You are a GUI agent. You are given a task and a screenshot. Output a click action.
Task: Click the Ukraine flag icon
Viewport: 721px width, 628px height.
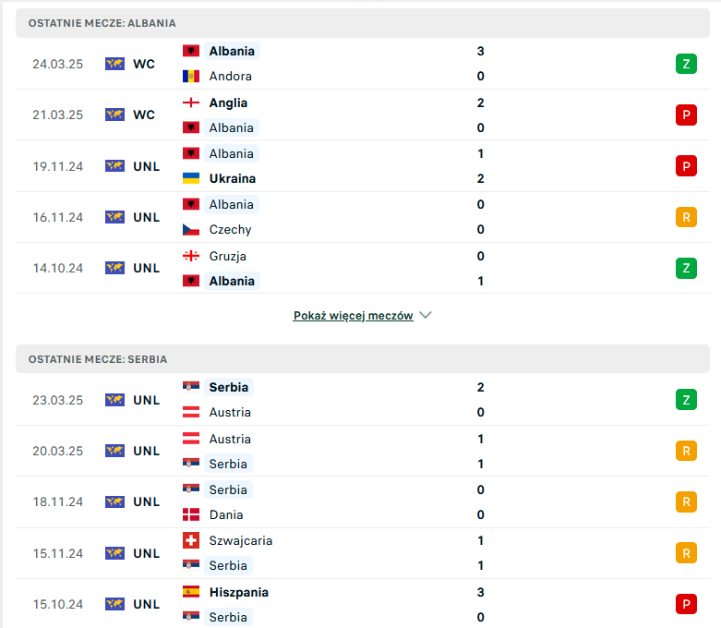[x=191, y=178]
